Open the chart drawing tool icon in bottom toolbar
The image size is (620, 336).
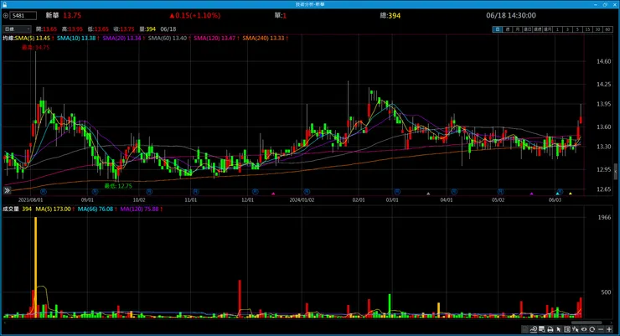[534, 329]
